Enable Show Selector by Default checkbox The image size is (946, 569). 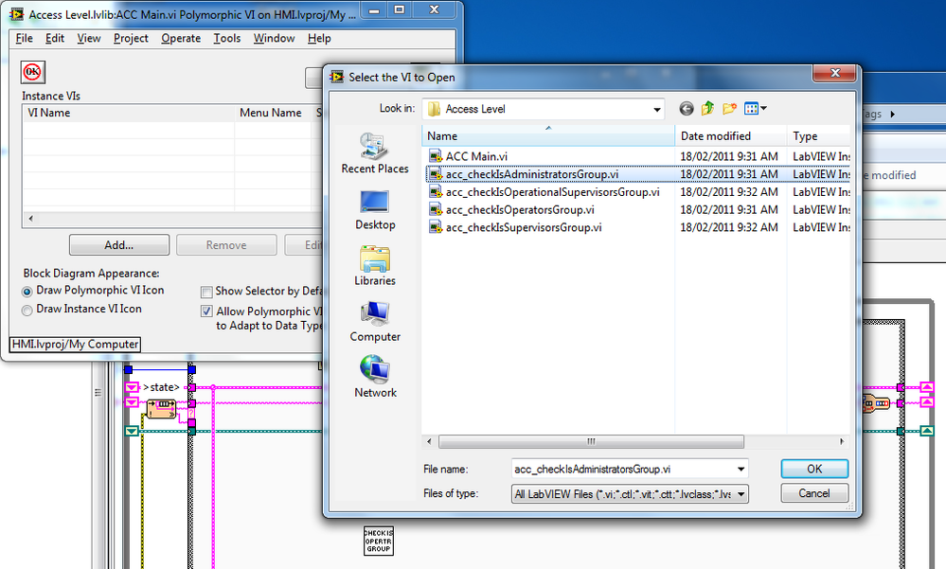(x=207, y=292)
